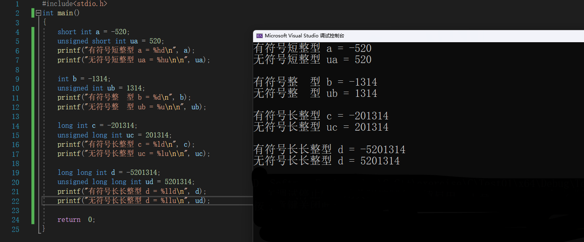Click line number 13 in the gutter

15,116
